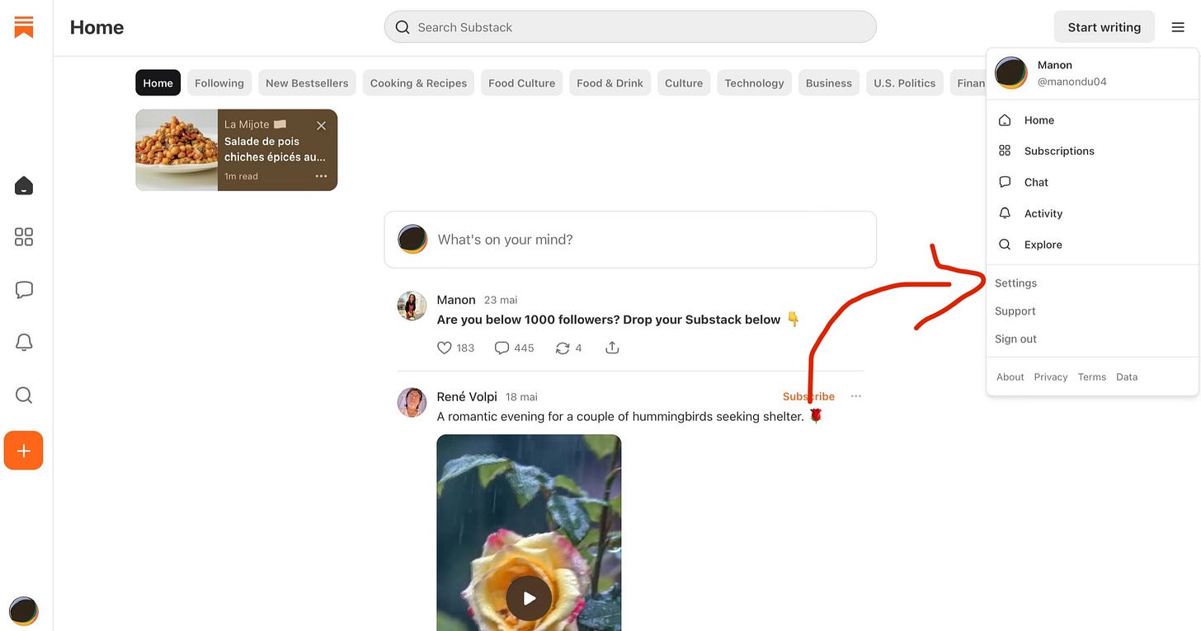Click the orange plus create button
Screen dimensions: 1201x631
coord(23,451)
